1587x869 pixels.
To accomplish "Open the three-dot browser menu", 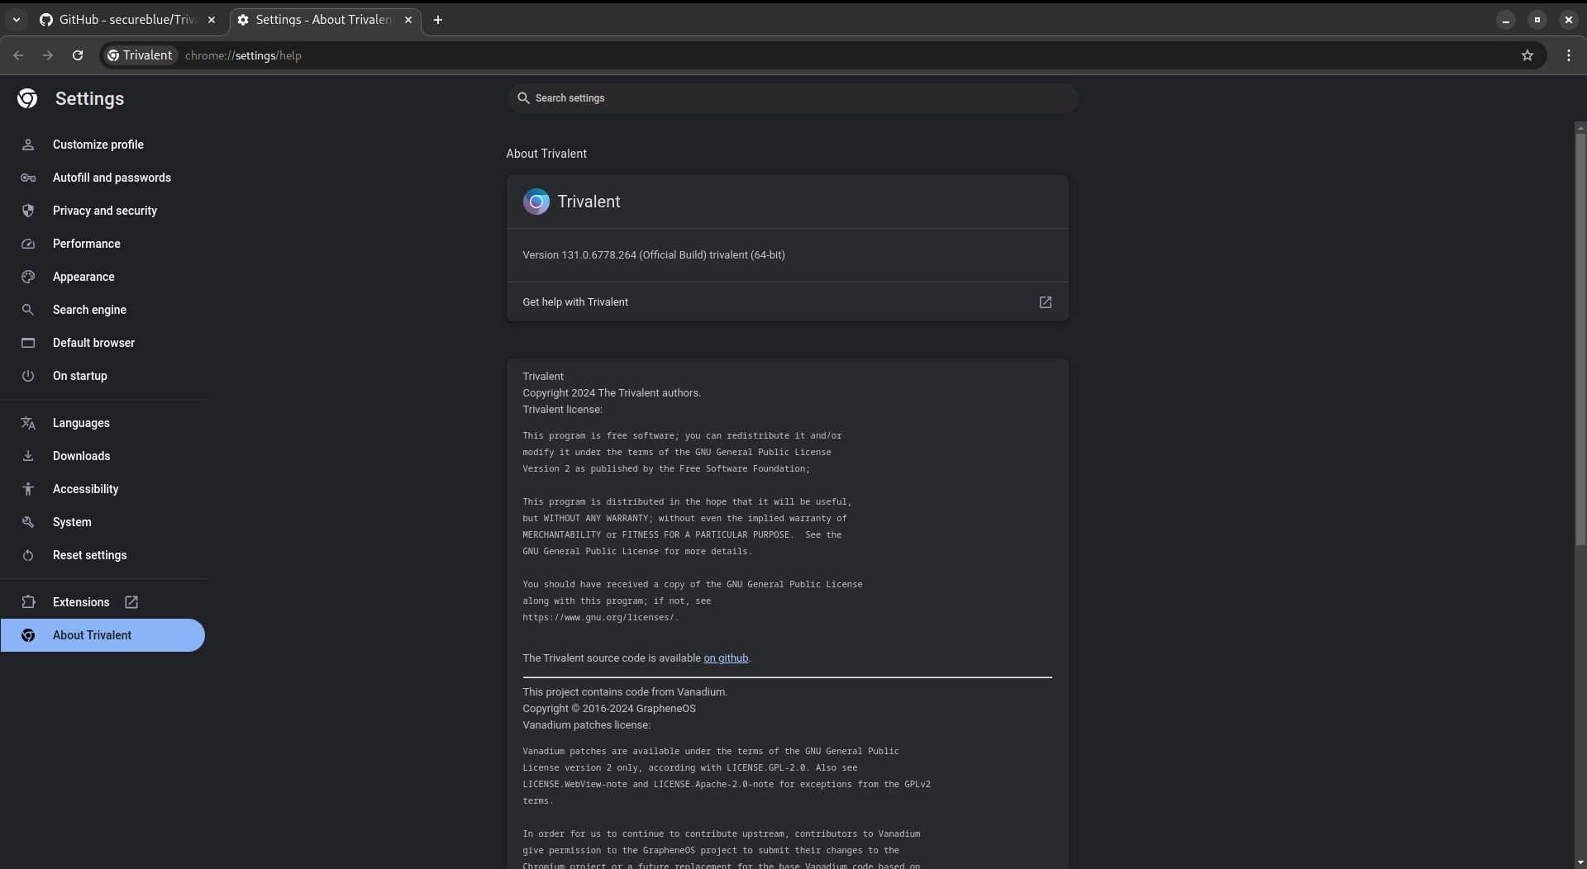I will pyautogui.click(x=1568, y=55).
